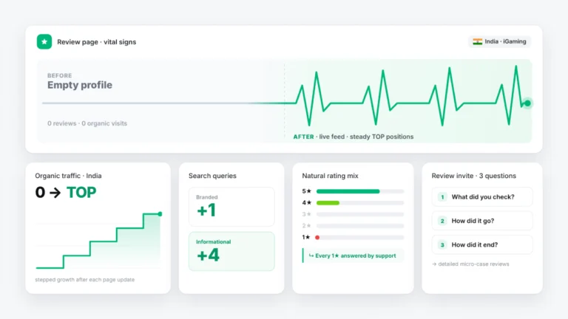The image size is (568, 319).
Task: Click the red dot on 1-star bar
Action: (317, 238)
